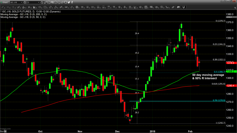Click the 50-period Moving Average legend
The height and width of the screenshot is (133, 237).
pyautogui.click(x=23, y=17)
